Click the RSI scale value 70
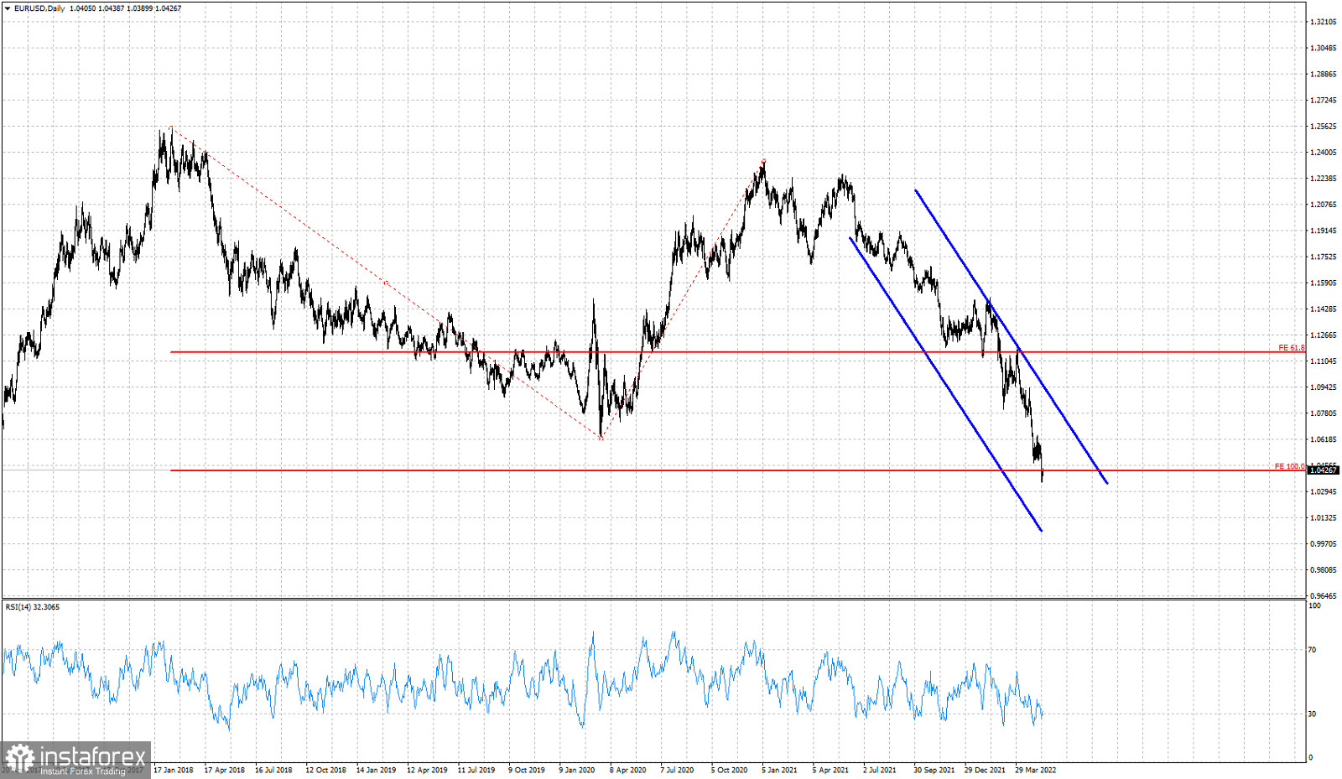This screenshot has height=779, width=1342. tap(1313, 650)
